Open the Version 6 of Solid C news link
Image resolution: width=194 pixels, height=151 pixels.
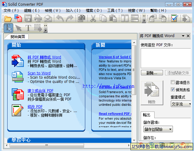115,57
